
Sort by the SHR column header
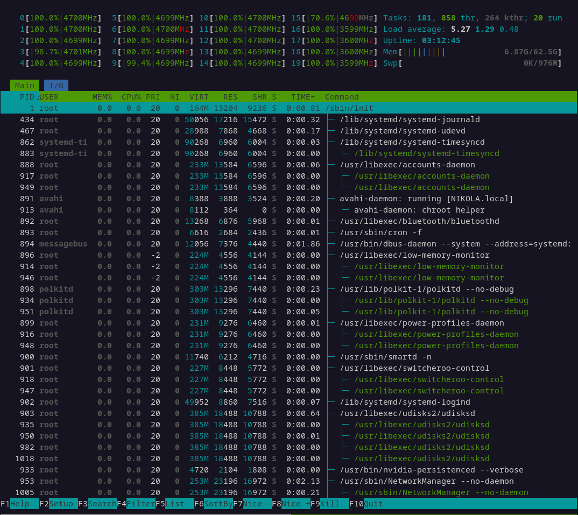pyautogui.click(x=259, y=97)
